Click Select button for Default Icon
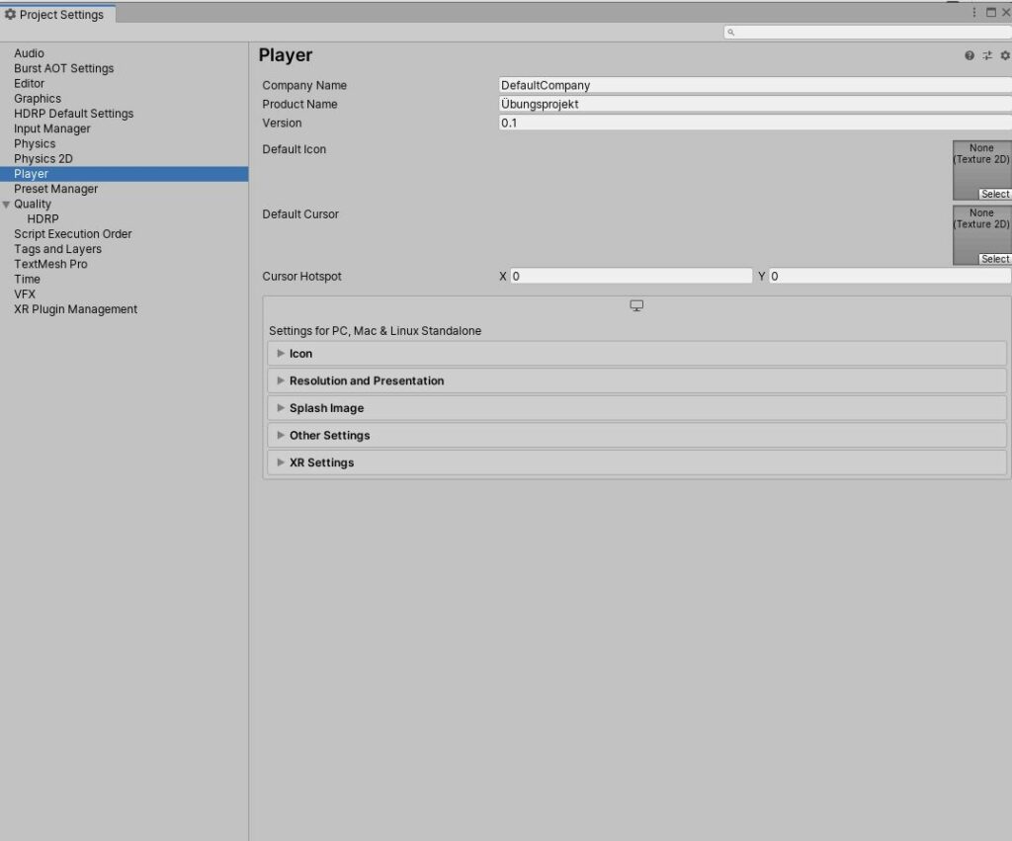This screenshot has height=841, width=1012. [994, 195]
